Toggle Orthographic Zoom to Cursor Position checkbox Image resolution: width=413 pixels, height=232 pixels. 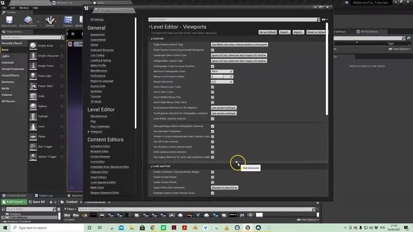tap(212, 66)
